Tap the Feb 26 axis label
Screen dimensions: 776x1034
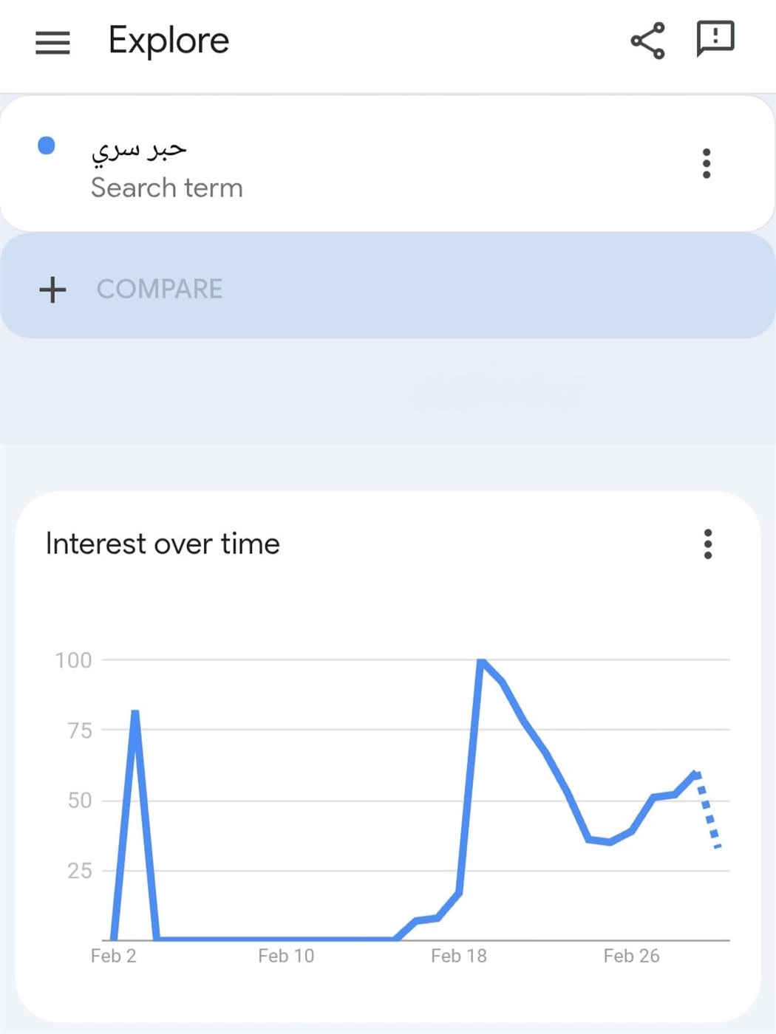pos(631,956)
